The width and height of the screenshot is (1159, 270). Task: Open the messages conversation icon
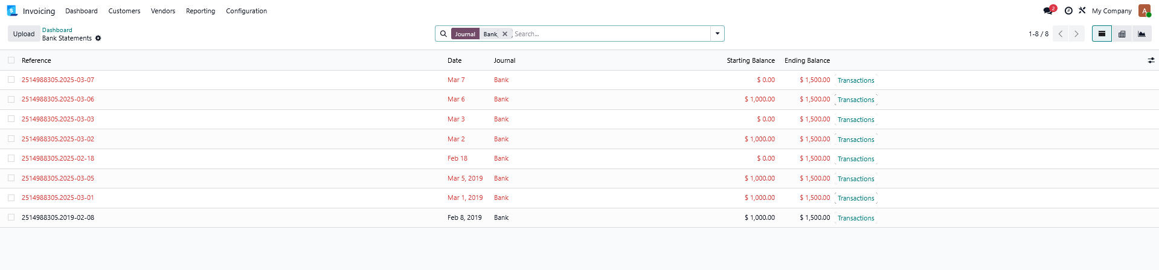tap(1048, 11)
